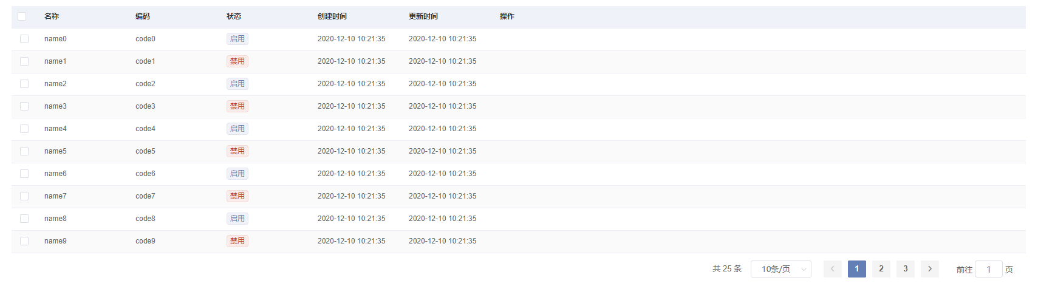This screenshot has height=286, width=1038.
Task: Click the 更新时间 column header
Action: click(423, 16)
